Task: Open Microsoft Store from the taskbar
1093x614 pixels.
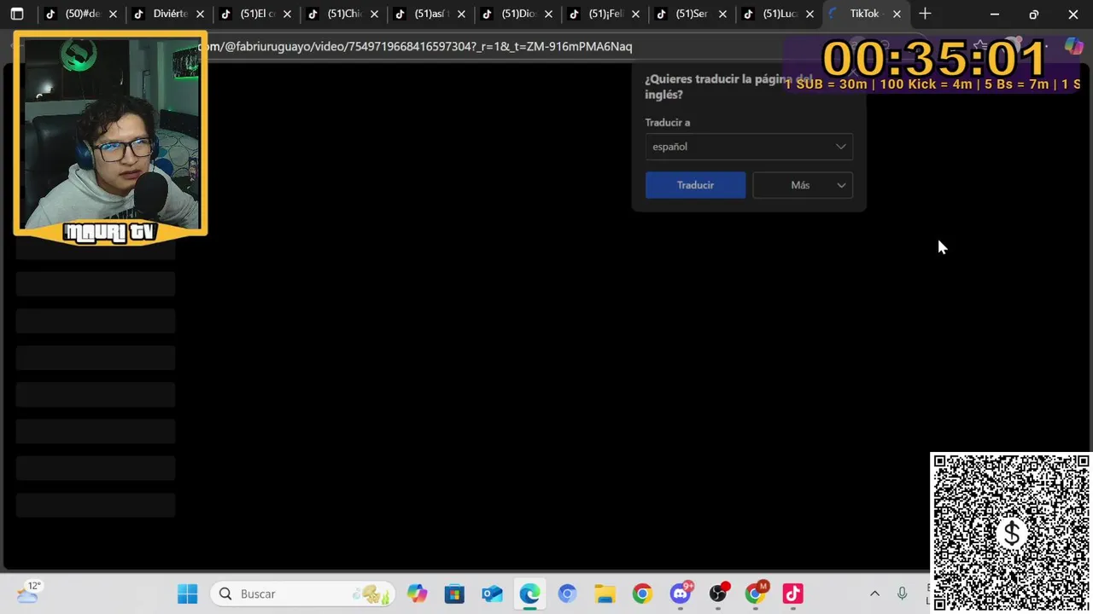Action: (454, 594)
